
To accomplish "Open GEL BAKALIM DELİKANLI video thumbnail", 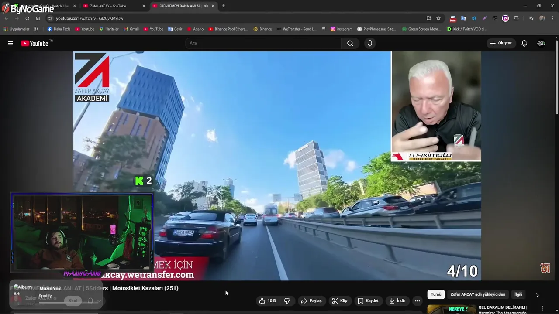I will [452, 309].
